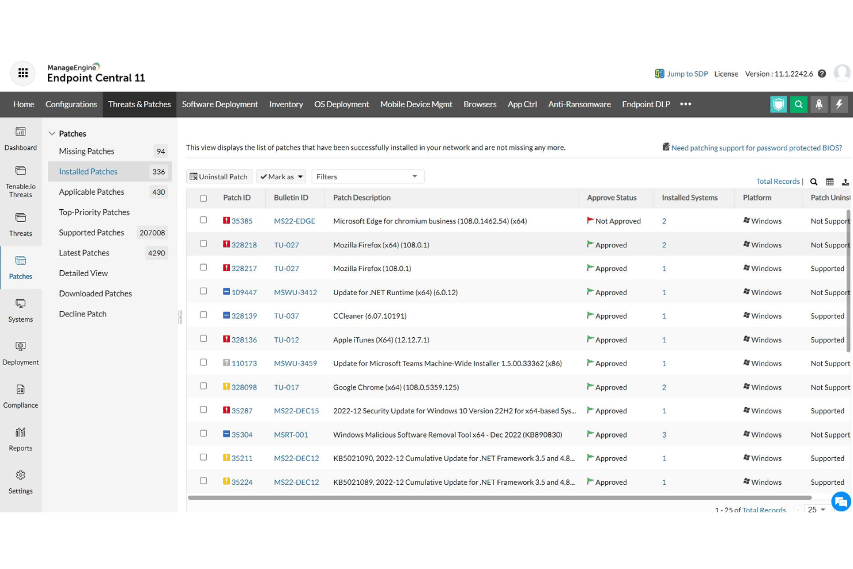Open the Home tab
853x569 pixels.
tap(24, 104)
